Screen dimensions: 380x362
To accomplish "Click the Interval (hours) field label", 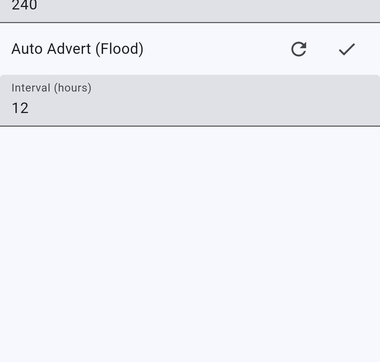I will pos(51,88).
